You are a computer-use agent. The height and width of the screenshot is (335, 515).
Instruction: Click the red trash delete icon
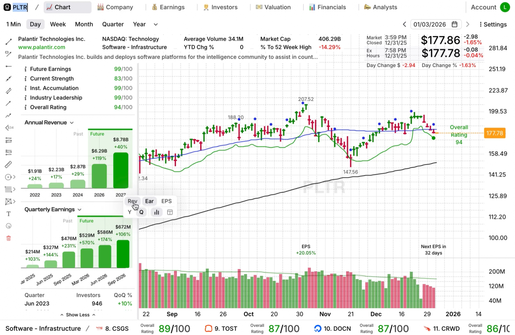pyautogui.click(x=9, y=238)
